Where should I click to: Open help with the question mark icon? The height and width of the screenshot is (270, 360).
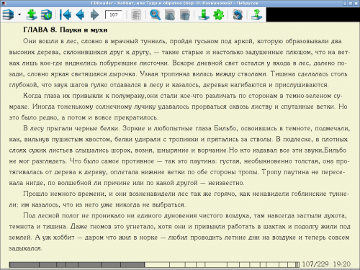[256, 15]
